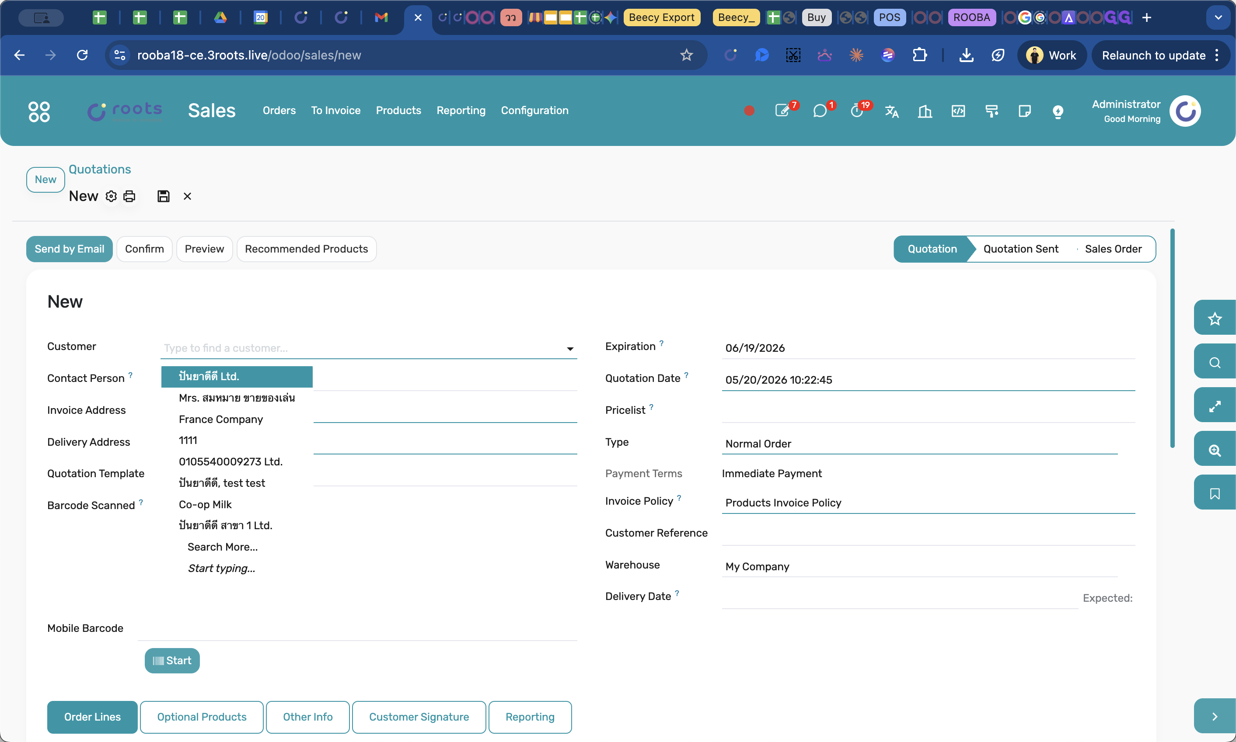
Task: Click the magnifier search side panel button
Action: tap(1215, 362)
